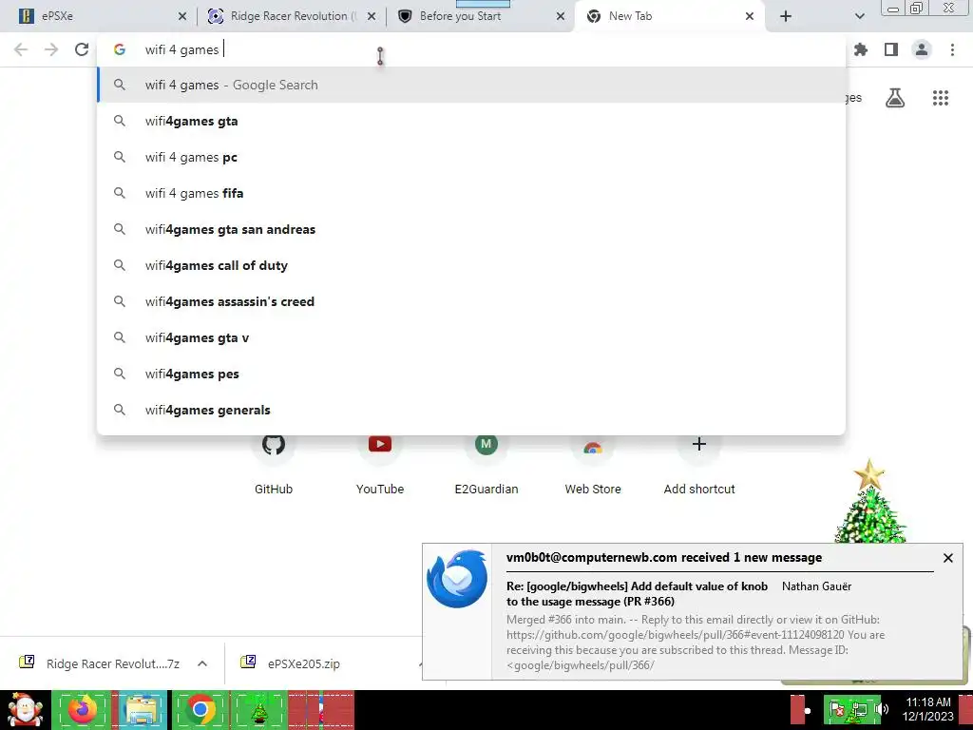Toggle the browser side panel icon
973x730 pixels.
click(x=891, y=49)
